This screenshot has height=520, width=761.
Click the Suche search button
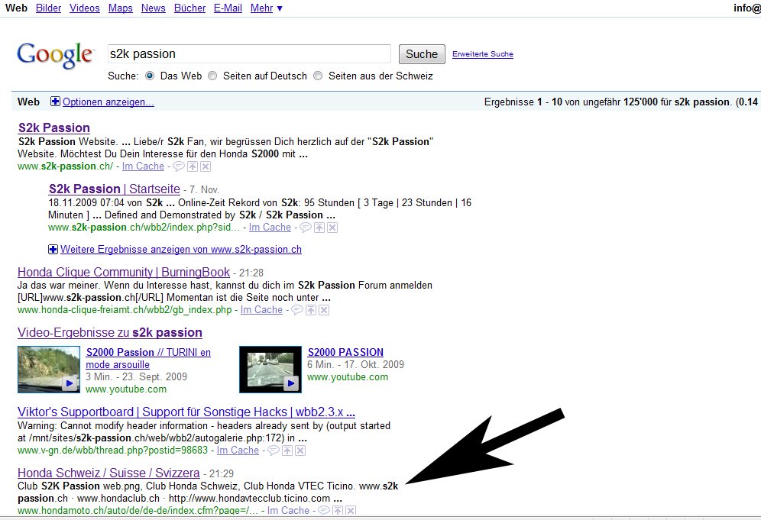click(422, 54)
